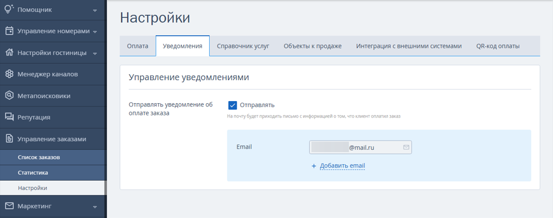This screenshot has height=218, width=553.
Task: Expand the Настройки гостиницы dropdown arrow
Action: pos(95,53)
